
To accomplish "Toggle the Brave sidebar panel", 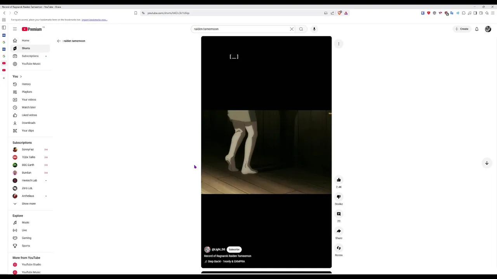I will (475, 13).
